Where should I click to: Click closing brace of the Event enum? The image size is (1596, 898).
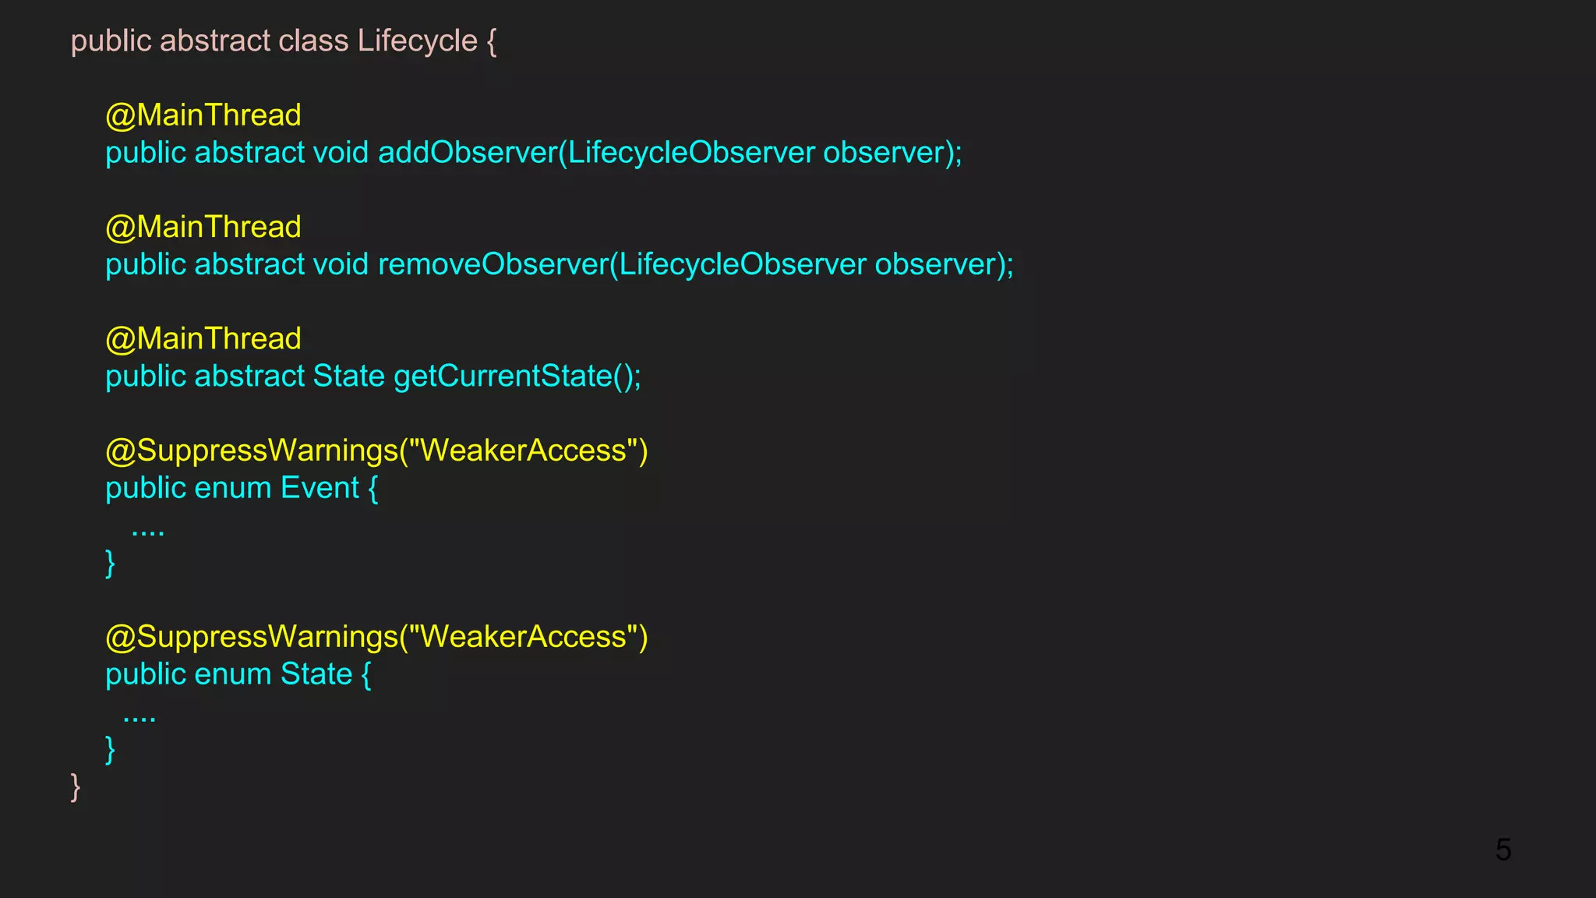110,564
